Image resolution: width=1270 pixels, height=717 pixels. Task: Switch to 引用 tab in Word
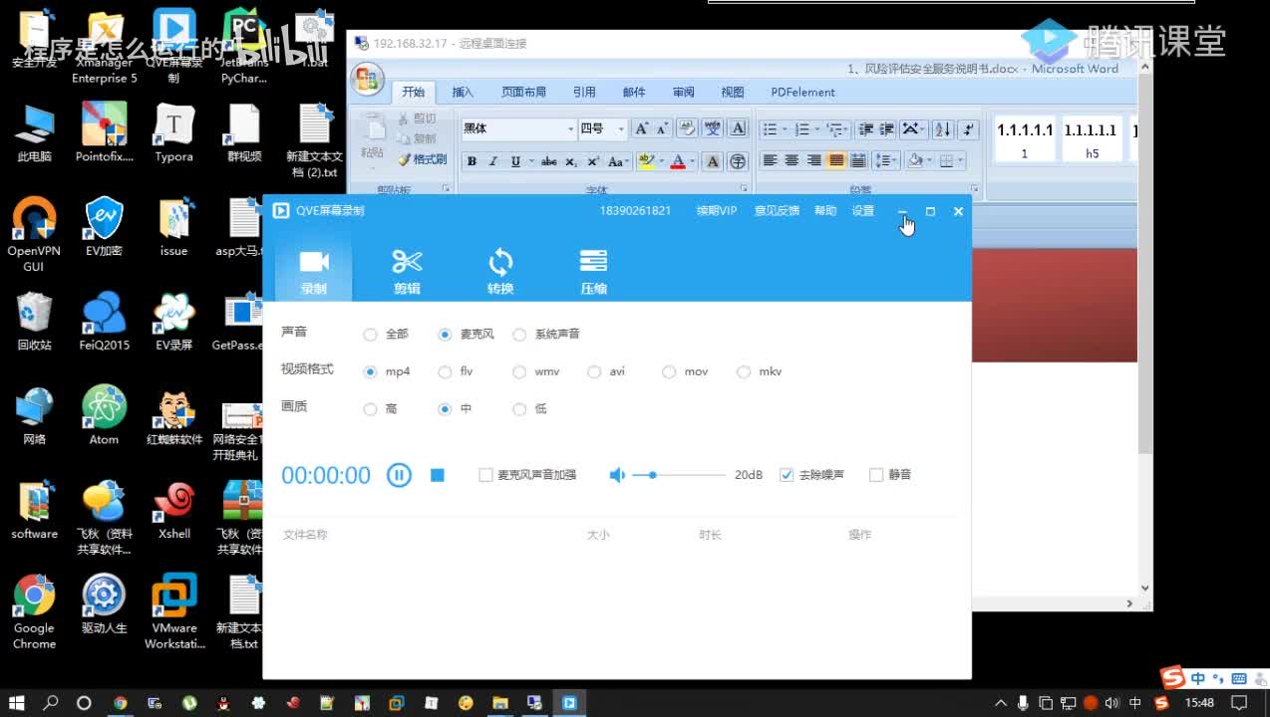coord(584,92)
